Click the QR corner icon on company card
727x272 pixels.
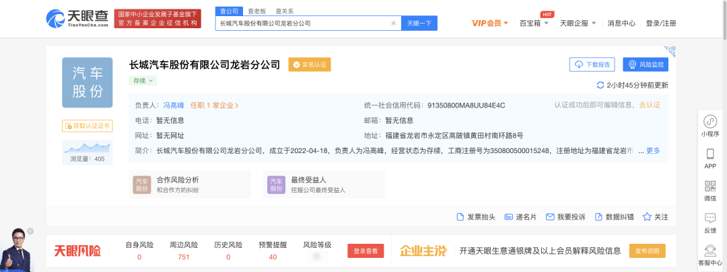pos(670,50)
